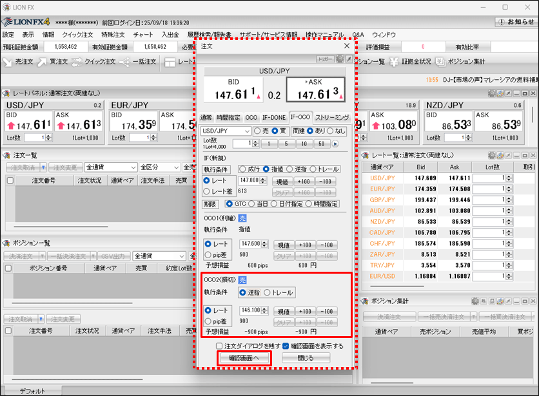Click the 確認画面へ button
The width and height of the screenshot is (539, 396).
click(244, 357)
